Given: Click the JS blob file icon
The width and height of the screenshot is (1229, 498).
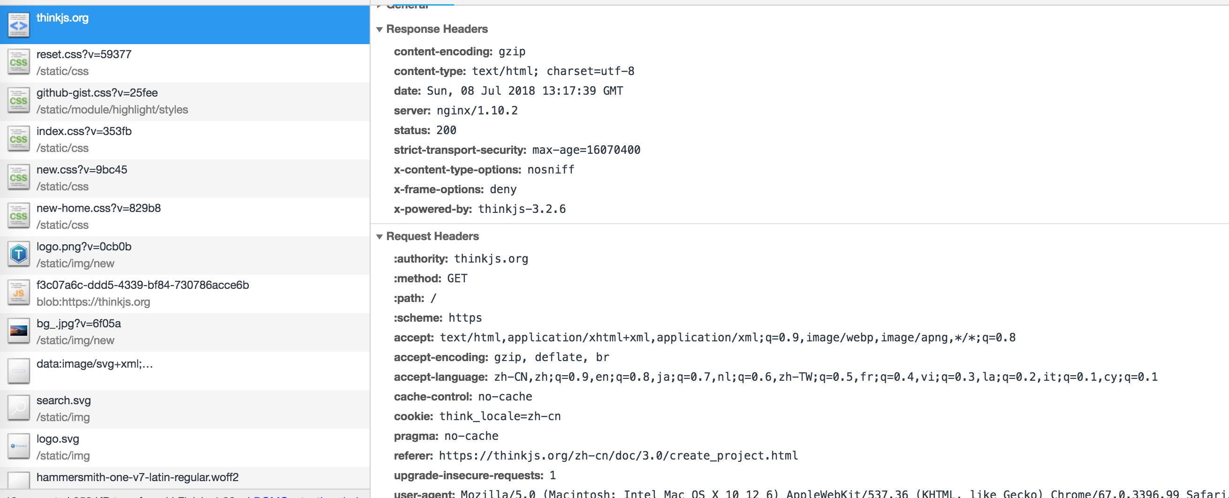Looking at the screenshot, I should click(19, 294).
